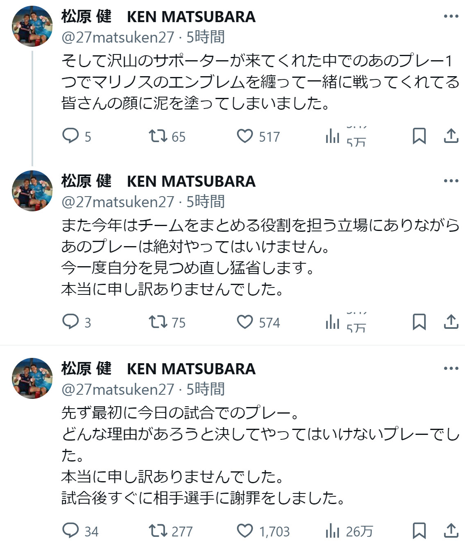Click the middle tweet's profile picture

click(31, 192)
